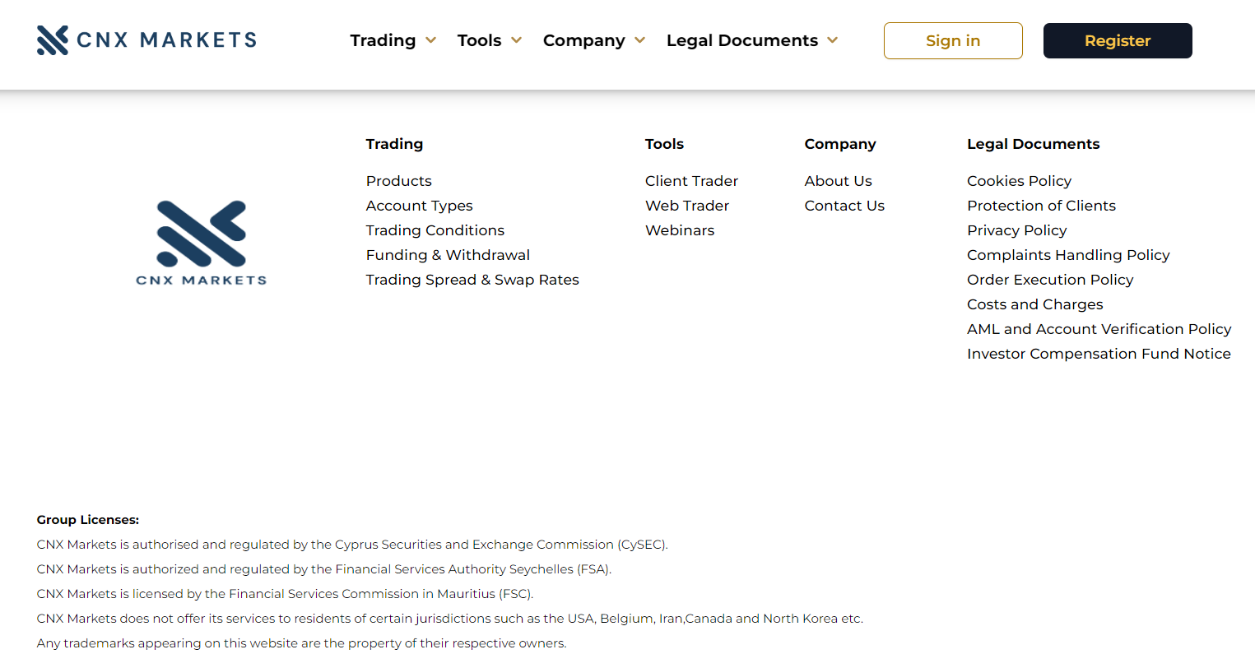Click the trademarks ownership notice text
The height and width of the screenshot is (668, 1255).
(301, 643)
